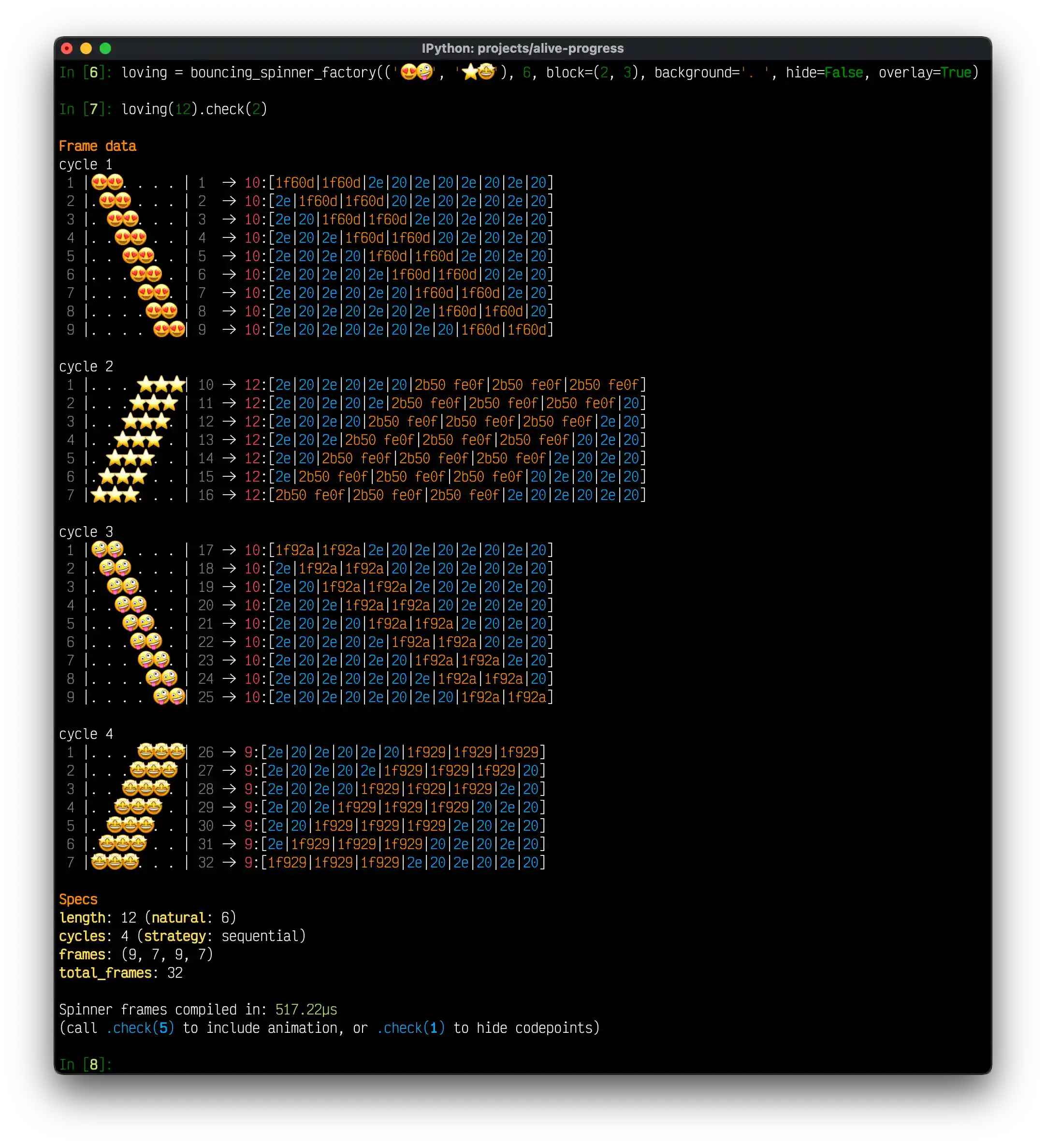This screenshot has height=1146, width=1046.
Task: Click the IPython title bar text
Action: tap(523, 49)
